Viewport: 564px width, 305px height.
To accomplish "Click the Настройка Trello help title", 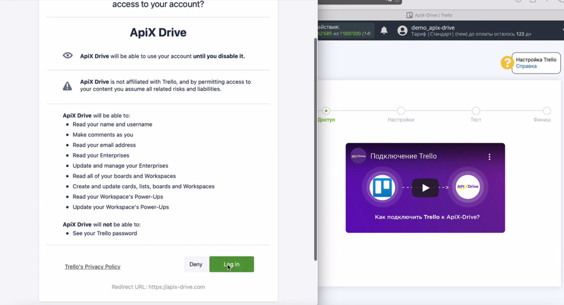I will (536, 60).
